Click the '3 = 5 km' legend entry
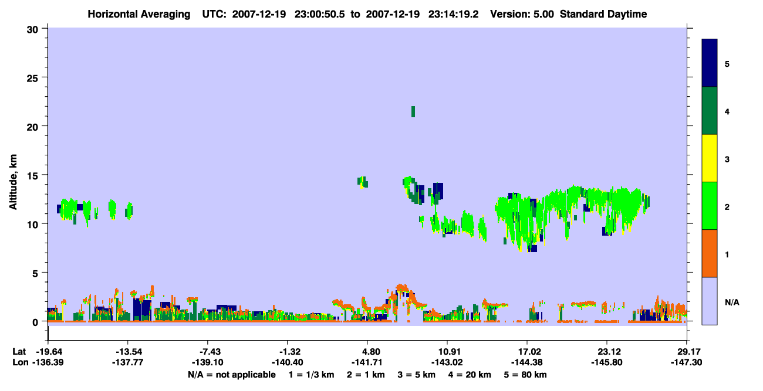 tap(418, 375)
